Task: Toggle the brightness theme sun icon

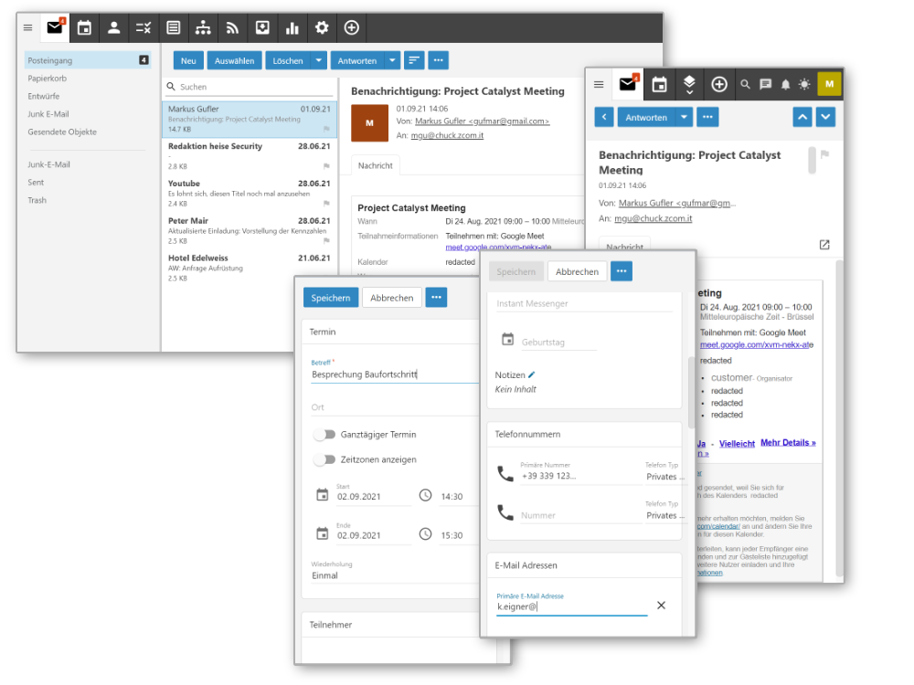Action: click(x=804, y=84)
